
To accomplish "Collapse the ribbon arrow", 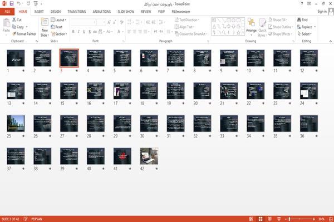I will [x=330, y=41].
